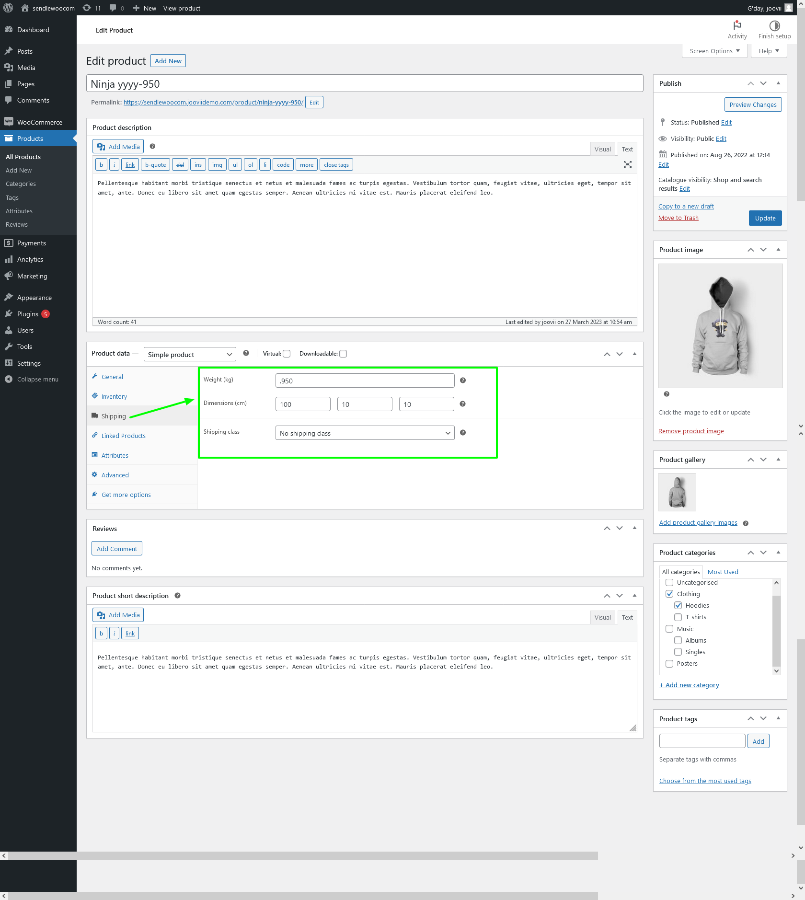Toggle distraction-free fullscreen editor icon
Viewport: 805px width, 900px height.
627,164
